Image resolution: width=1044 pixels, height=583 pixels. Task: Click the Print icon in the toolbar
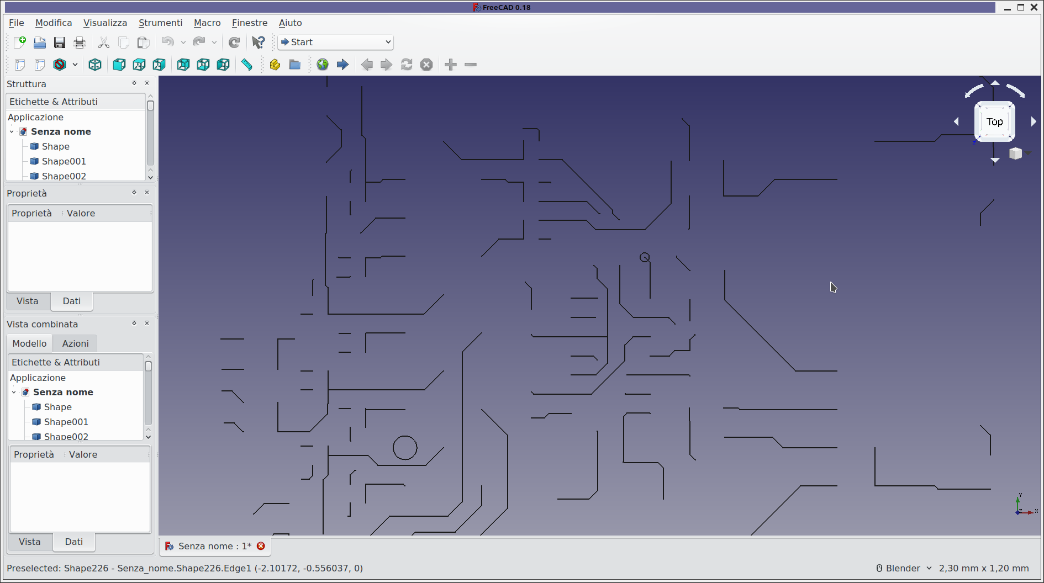pyautogui.click(x=80, y=43)
